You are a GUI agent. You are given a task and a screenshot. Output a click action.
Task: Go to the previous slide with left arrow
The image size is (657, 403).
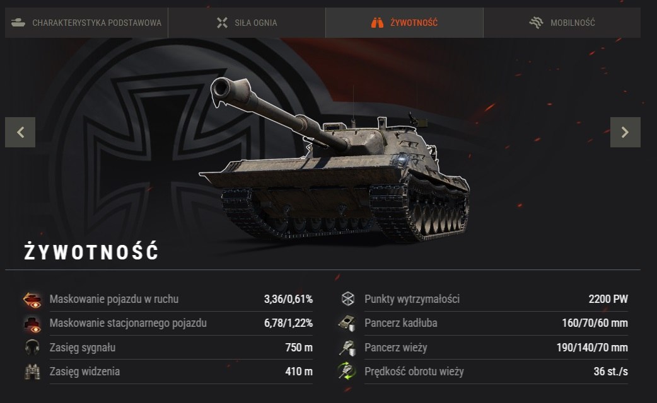point(20,132)
